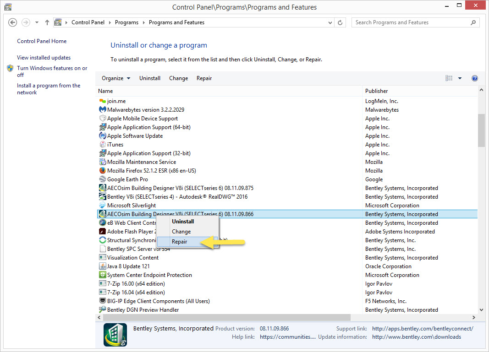This screenshot has height=352, width=489.
Task: Click Change in the toolbar
Action: click(178, 78)
